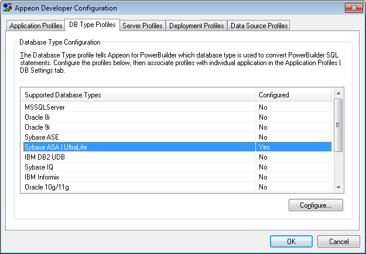Confirm with the OK button
This screenshot has width=366, height=254.
(x=291, y=241)
